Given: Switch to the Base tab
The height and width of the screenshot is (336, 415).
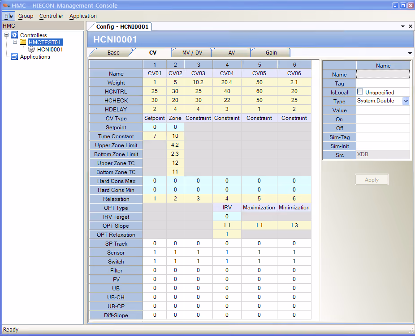Looking at the screenshot, I should [x=113, y=52].
